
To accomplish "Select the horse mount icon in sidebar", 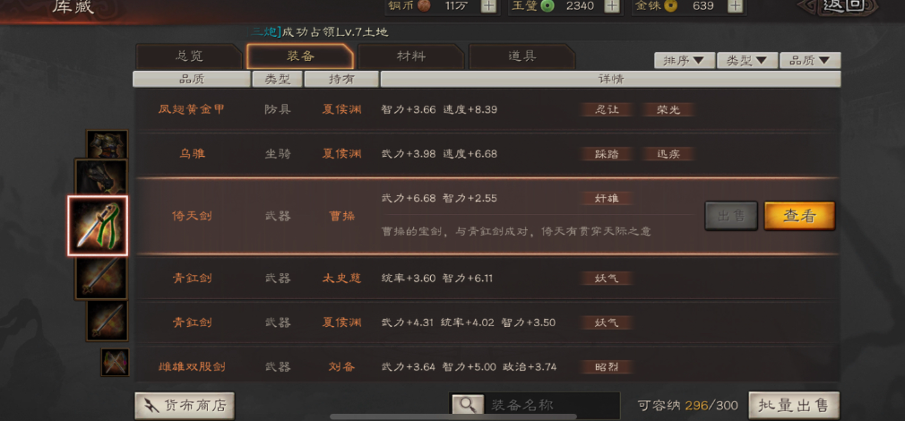I will tap(101, 177).
